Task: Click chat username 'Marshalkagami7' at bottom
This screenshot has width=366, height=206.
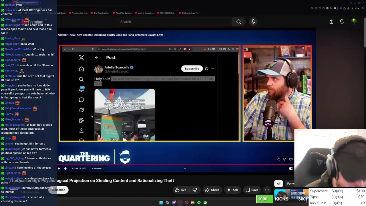Action: coord(15,197)
